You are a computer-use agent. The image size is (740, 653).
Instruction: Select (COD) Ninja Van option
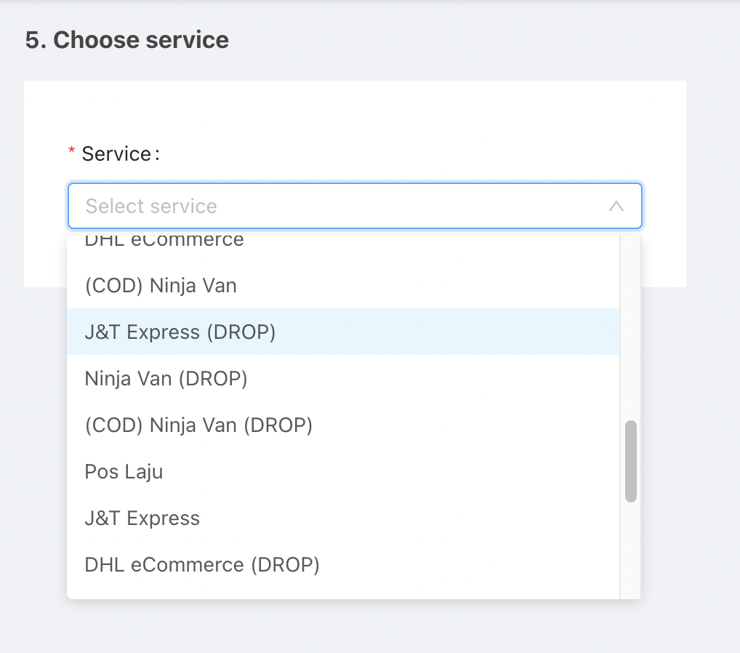pyautogui.click(x=343, y=285)
